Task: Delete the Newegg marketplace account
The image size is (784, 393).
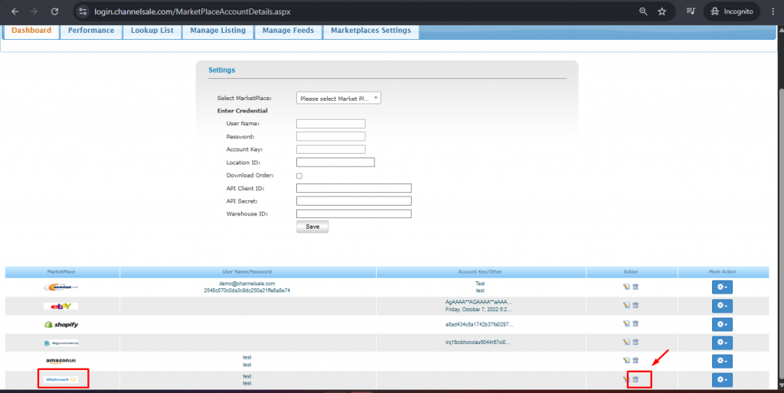Action: (x=635, y=287)
